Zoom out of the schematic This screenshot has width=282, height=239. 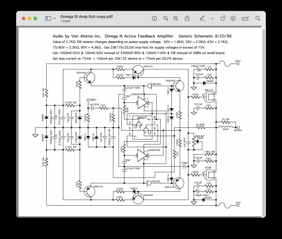pyautogui.click(x=165, y=18)
